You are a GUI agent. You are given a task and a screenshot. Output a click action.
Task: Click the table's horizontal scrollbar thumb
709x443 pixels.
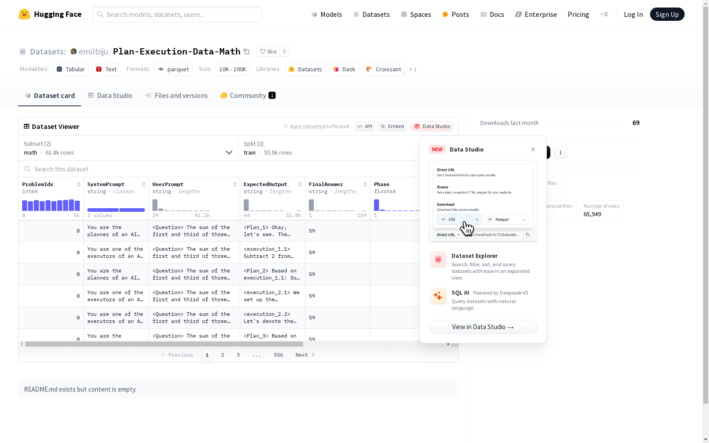point(164,344)
